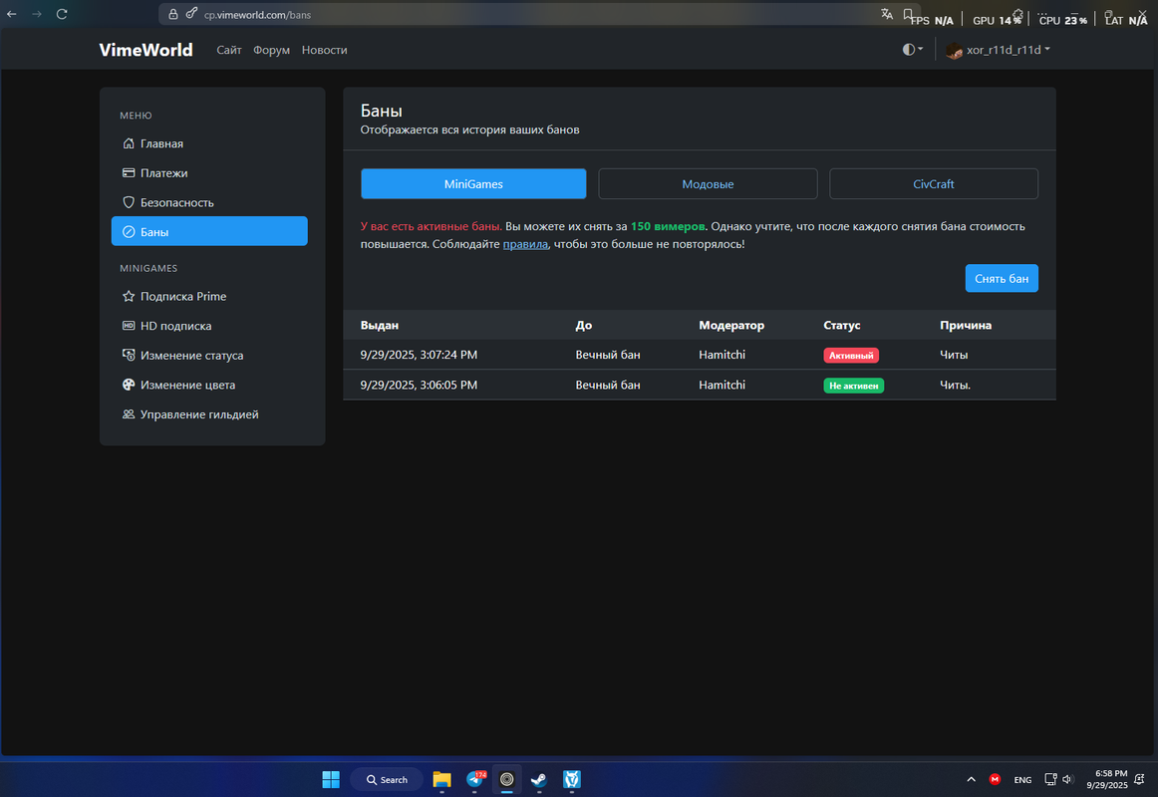Click the Статус column header
Screen dimensions: 1158x797
[841, 325]
